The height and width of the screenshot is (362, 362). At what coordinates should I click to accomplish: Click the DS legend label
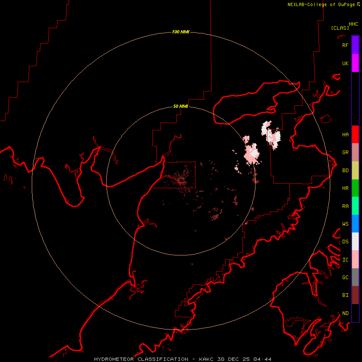[345, 242]
